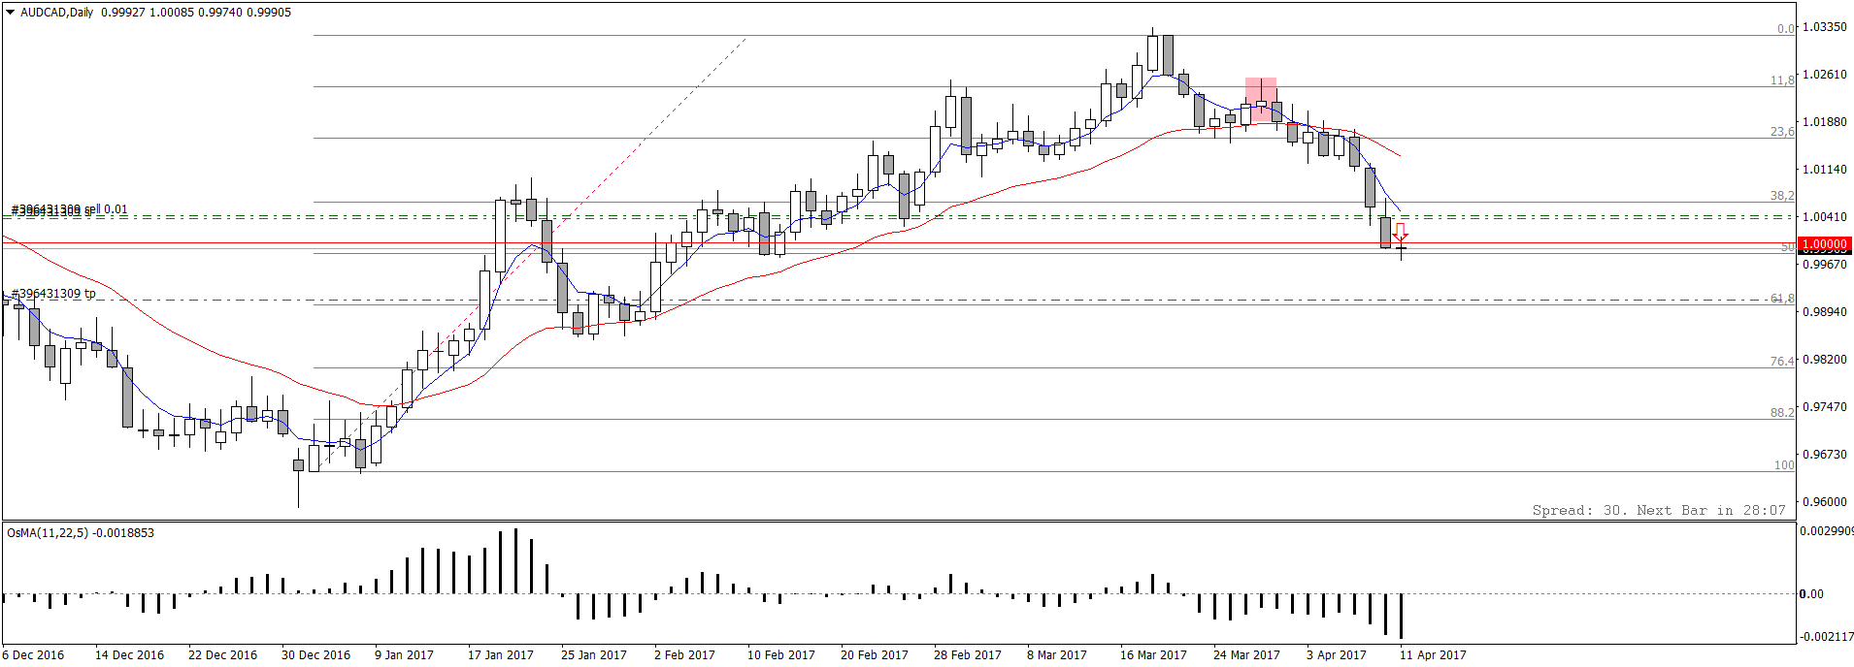
Task: Click the OsMA scale 0.00 value
Action: pyautogui.click(x=1811, y=593)
